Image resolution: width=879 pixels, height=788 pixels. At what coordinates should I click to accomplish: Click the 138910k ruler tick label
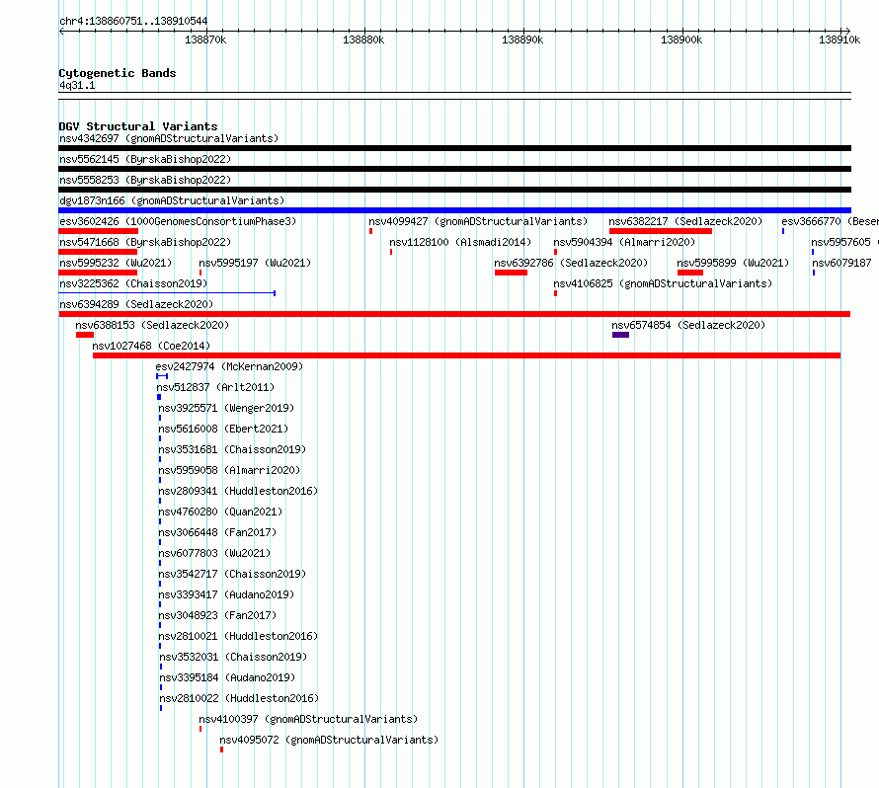(839, 39)
